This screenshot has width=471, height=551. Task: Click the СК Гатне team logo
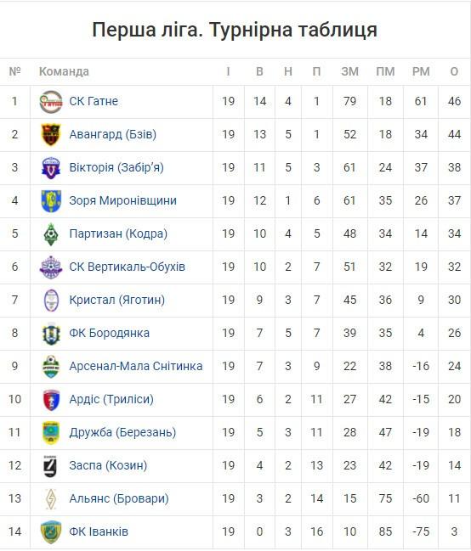coord(51,102)
